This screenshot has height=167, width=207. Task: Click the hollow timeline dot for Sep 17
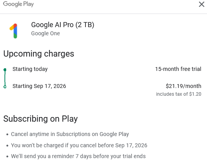5,87
